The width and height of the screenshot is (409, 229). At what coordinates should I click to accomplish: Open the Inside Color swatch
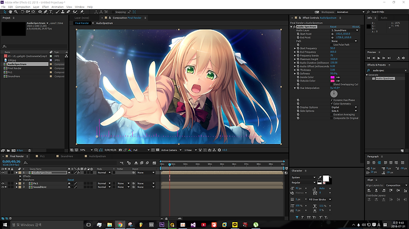coord(332,77)
